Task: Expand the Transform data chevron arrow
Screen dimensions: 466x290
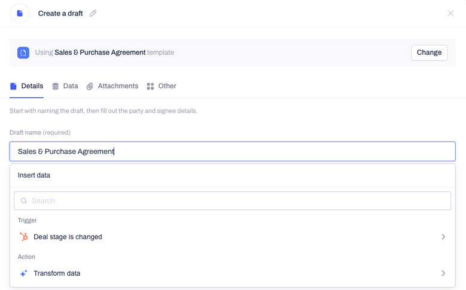Action: pos(443,273)
